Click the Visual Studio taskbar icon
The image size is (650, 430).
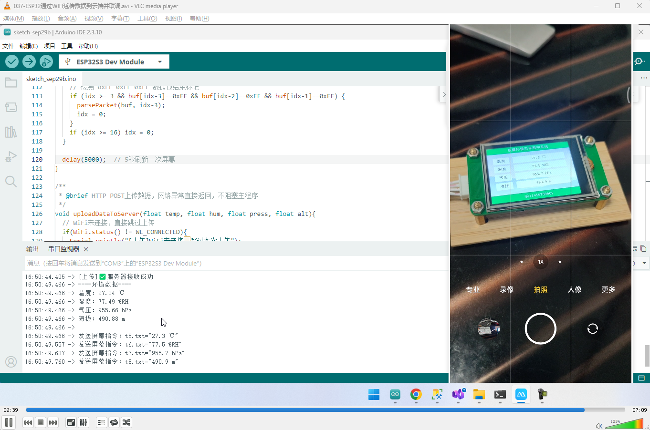pyautogui.click(x=458, y=394)
